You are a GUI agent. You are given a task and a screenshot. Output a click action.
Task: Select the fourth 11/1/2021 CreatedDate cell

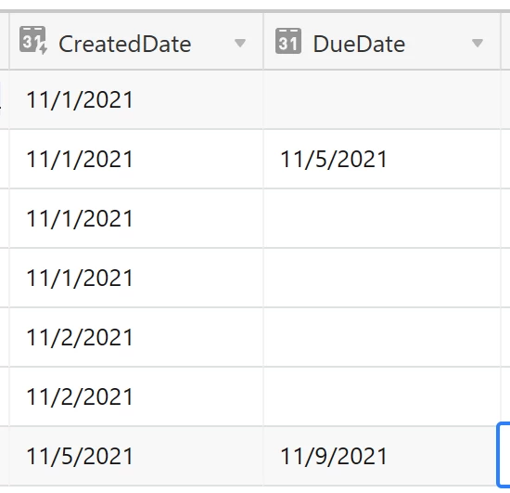136,278
